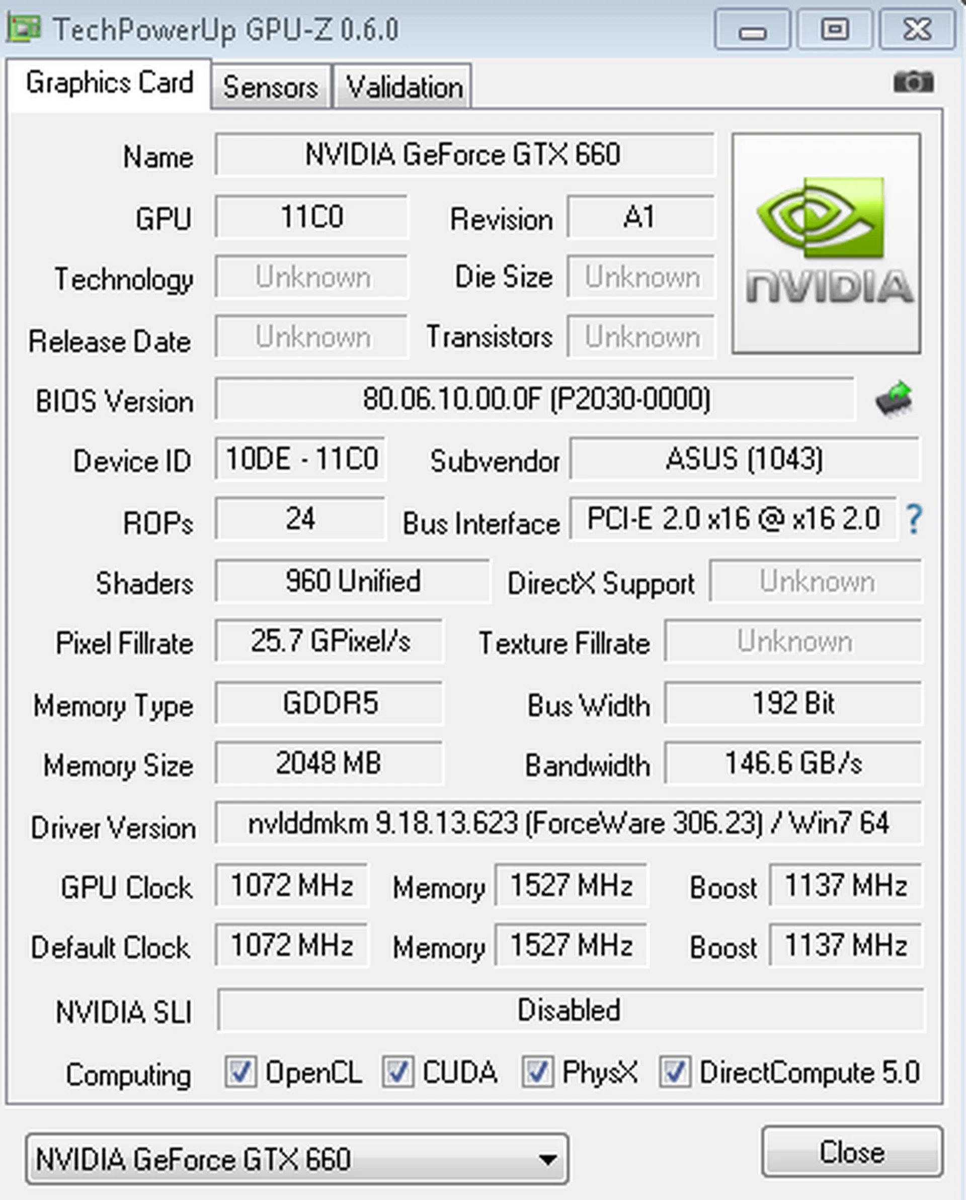Select the Graphics Card tab
Screen dimensions: 966x1200
click(109, 83)
